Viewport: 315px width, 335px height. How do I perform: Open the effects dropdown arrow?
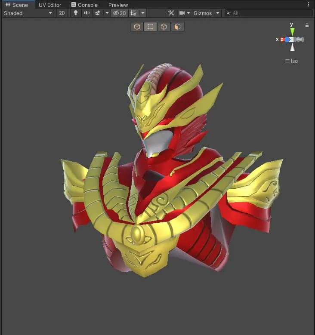tap(107, 13)
